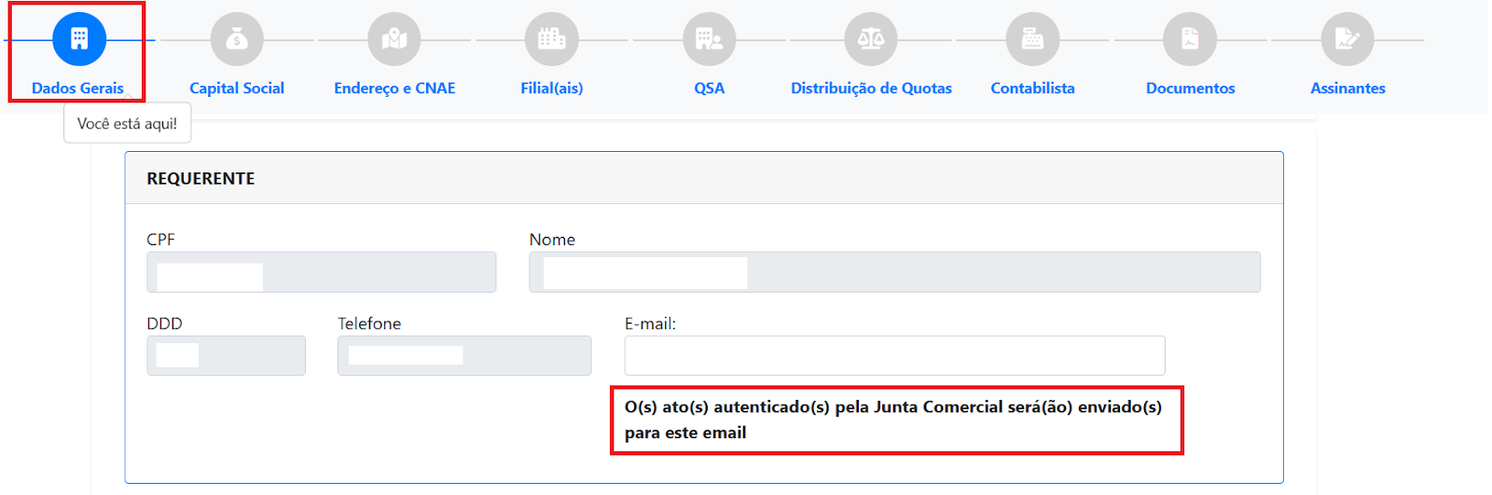Click the blue Dados Gerais building icon
The image size is (1492, 495).
click(x=79, y=39)
